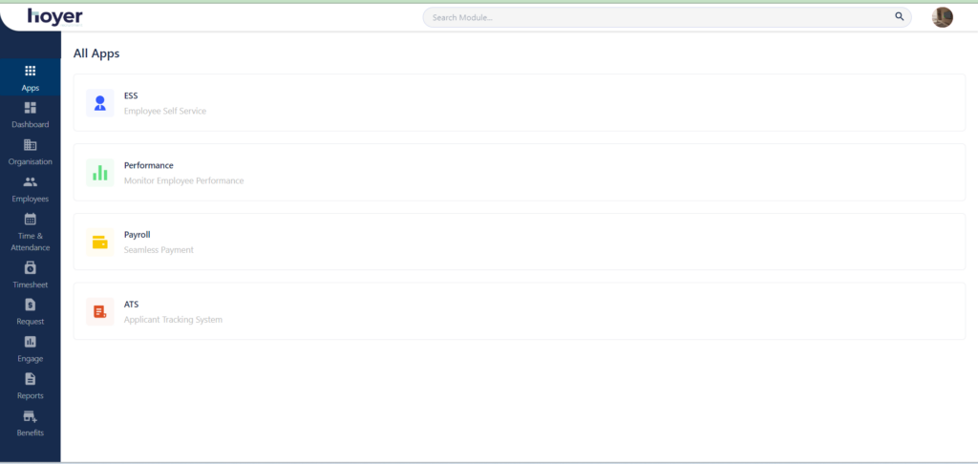Select the Benefits label in sidebar

tap(30, 432)
